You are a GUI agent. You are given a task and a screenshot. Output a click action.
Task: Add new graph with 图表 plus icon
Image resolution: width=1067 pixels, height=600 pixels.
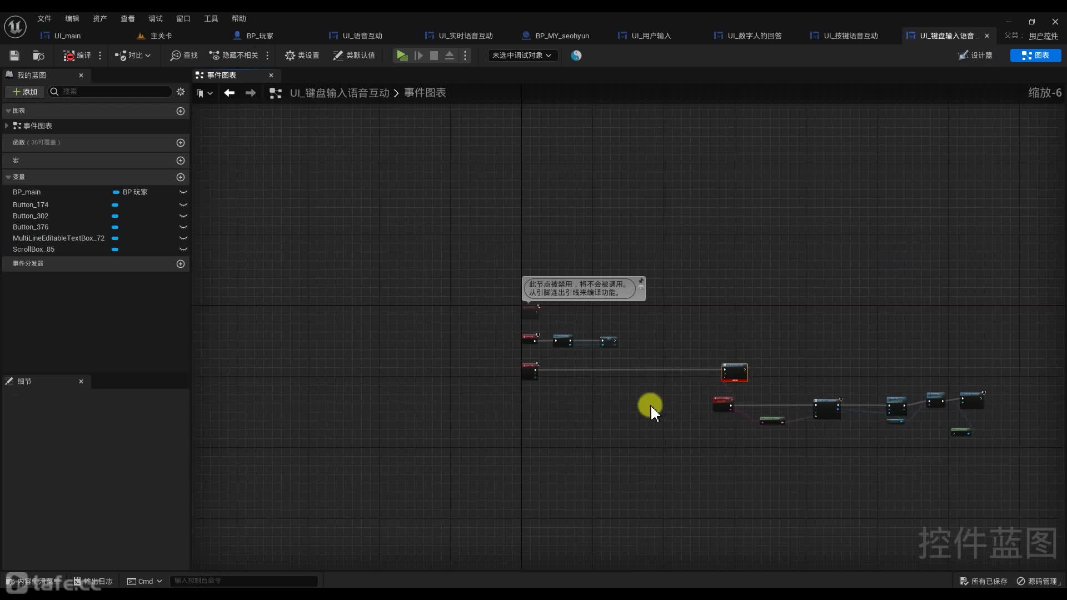[181, 111]
